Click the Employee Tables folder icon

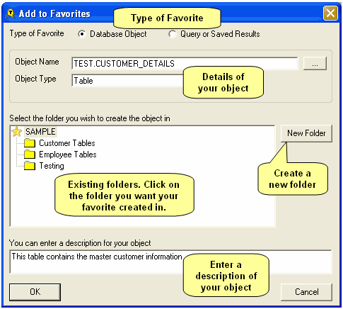pos(30,154)
